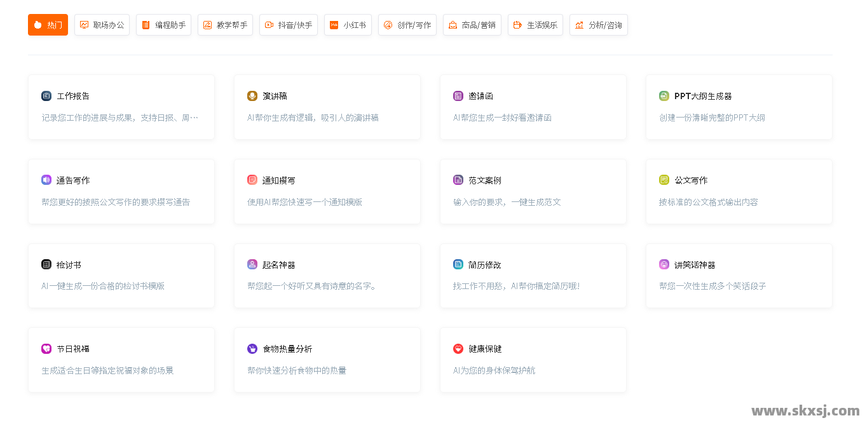The image size is (865, 425).
Task: Click the smiley icon beside 讲笑话神器
Action: (x=664, y=264)
